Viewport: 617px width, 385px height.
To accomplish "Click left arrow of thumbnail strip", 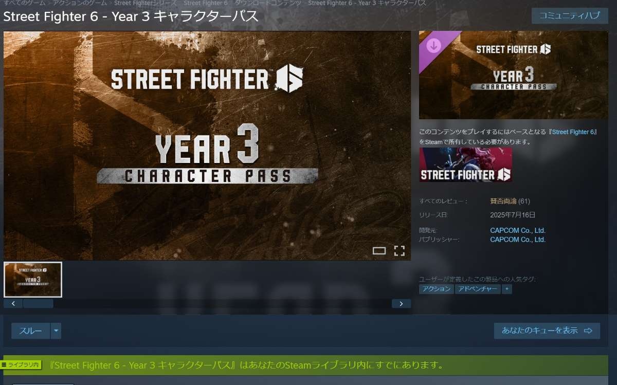I will coord(13,303).
